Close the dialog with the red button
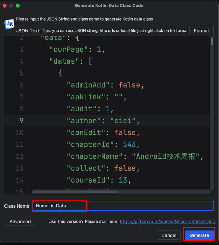Image resolution: width=219 pixels, height=245 pixels. [x=5, y=6]
